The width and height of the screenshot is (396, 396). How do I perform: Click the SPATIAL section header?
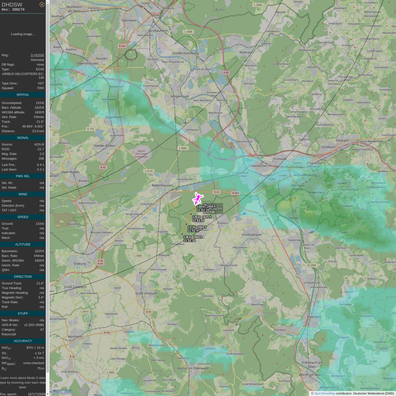(x=23, y=95)
